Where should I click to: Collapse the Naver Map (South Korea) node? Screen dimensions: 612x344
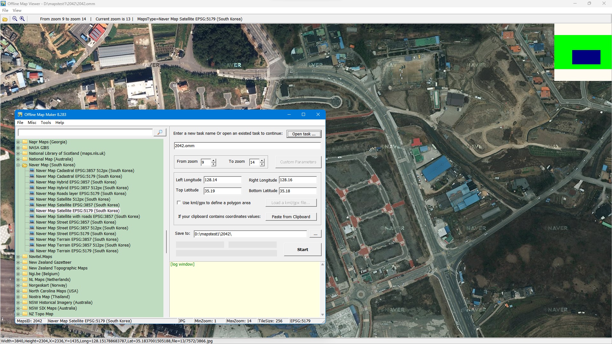point(18,165)
